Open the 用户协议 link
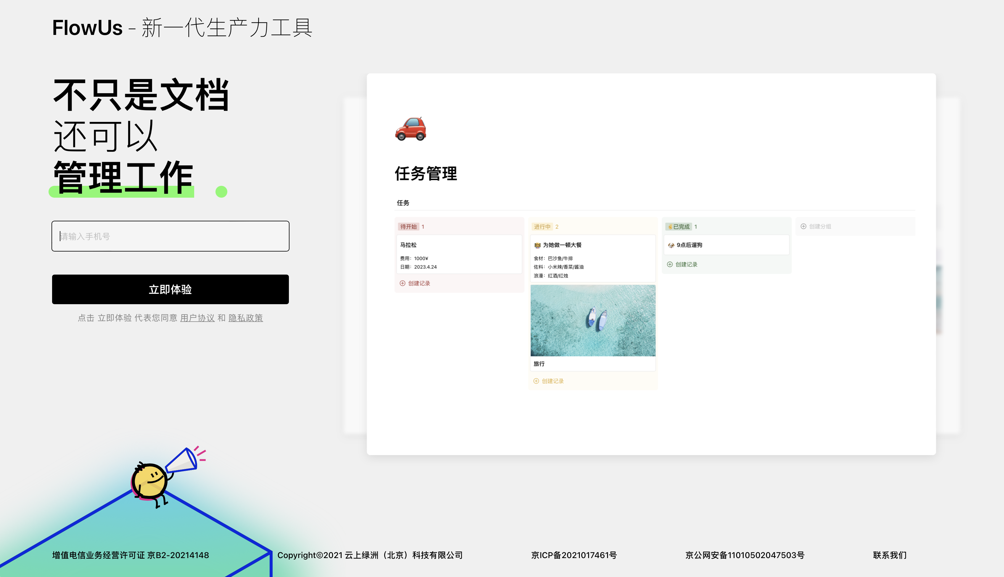The height and width of the screenshot is (577, 1004). point(197,318)
